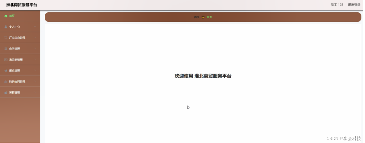Image resolution: width=365 pixels, height=143 pixels.
Task: Click the green home icon in sidebar
Action: click(6, 16)
